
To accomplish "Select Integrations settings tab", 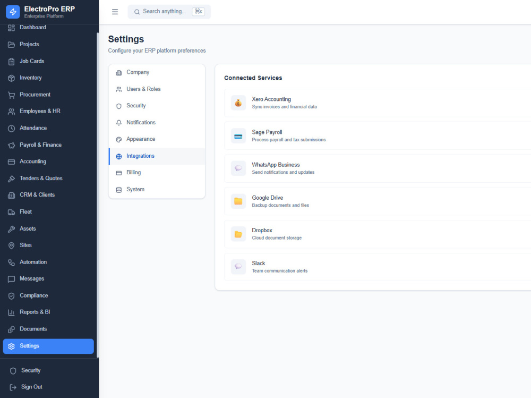I will tap(157, 156).
